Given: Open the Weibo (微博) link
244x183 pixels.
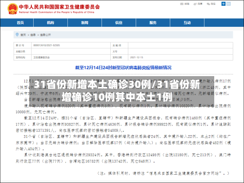Looking at the screenshot, I should (198, 4).
